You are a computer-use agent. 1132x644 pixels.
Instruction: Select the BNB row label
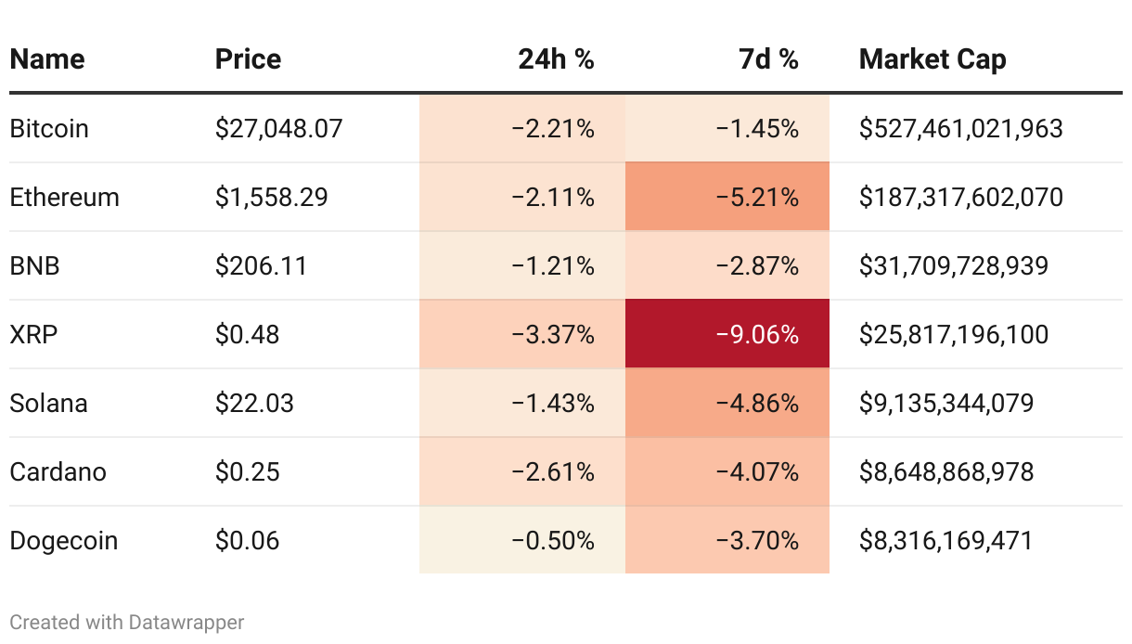(x=35, y=265)
